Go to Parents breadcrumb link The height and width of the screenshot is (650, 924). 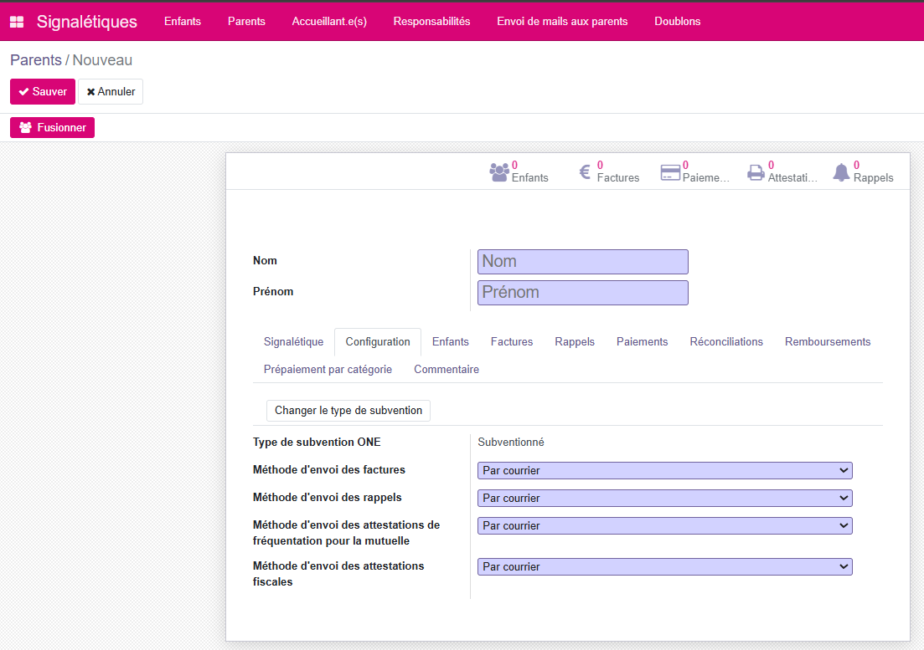(x=36, y=60)
